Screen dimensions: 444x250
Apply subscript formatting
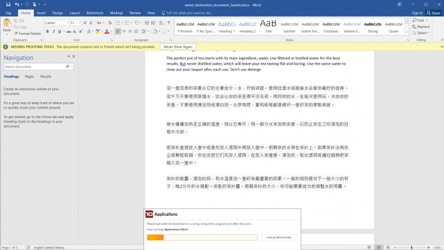click(75, 32)
